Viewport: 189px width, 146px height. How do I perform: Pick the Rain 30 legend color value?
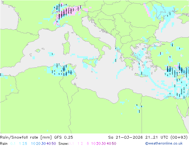44,144
